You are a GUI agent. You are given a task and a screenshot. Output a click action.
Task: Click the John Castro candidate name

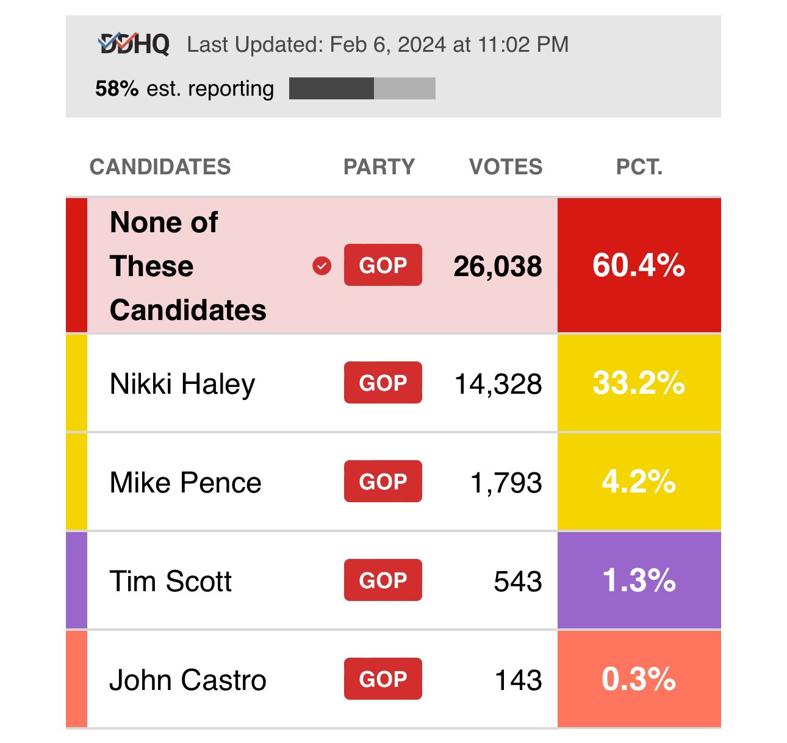point(187,680)
